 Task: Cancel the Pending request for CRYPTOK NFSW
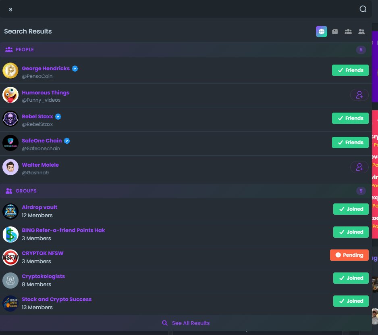pos(349,255)
